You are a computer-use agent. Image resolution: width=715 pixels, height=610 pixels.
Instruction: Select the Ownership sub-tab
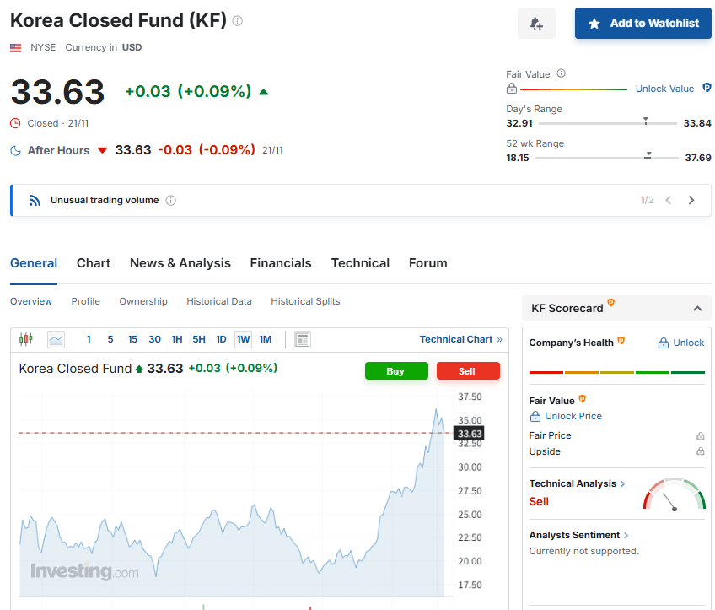[x=143, y=301]
